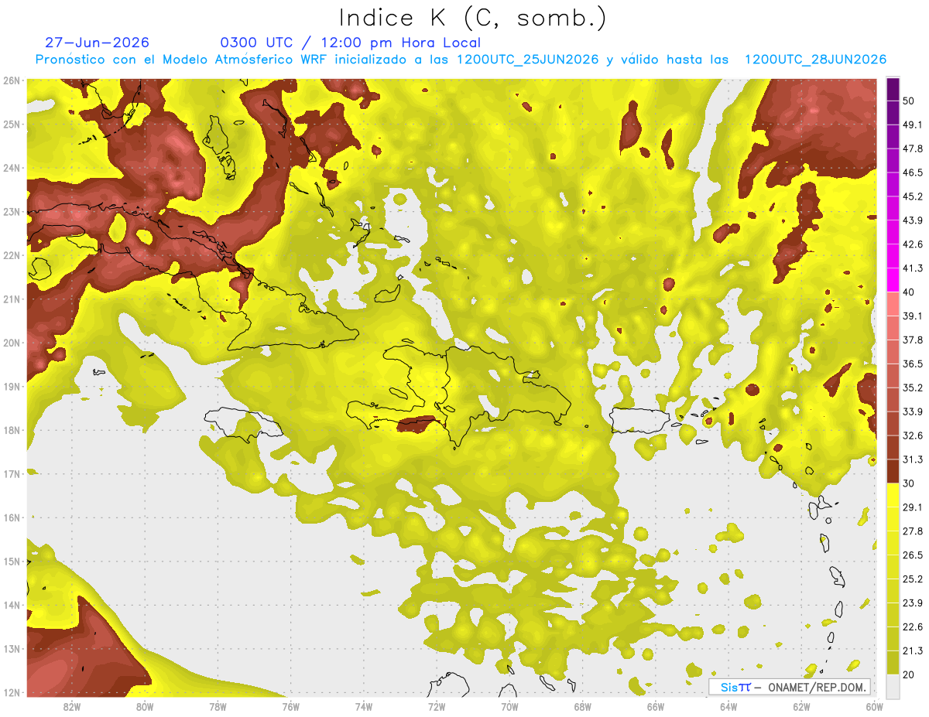Click latitude label "13N"
This screenshot has width=929, height=717.
point(12,649)
